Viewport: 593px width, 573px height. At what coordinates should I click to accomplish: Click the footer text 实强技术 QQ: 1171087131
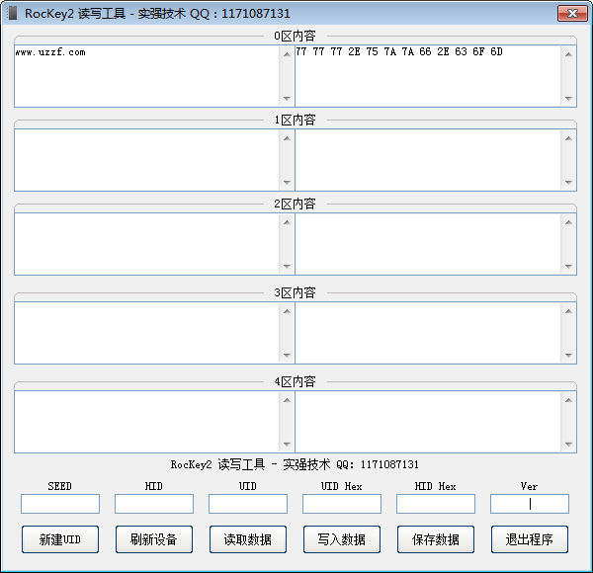click(351, 464)
